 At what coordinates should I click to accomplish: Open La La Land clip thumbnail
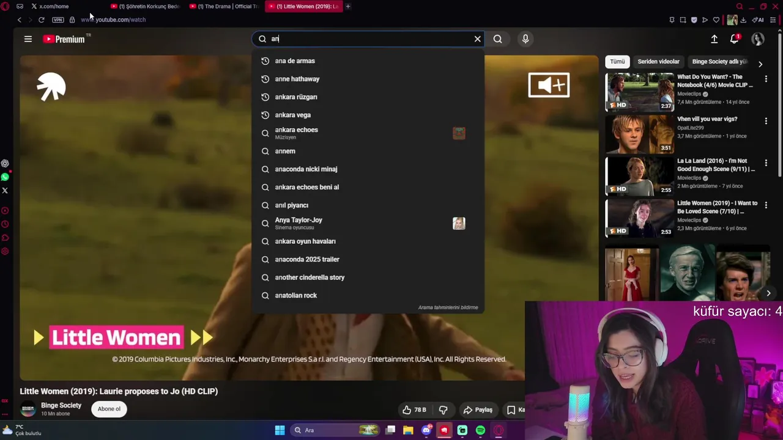(x=639, y=176)
